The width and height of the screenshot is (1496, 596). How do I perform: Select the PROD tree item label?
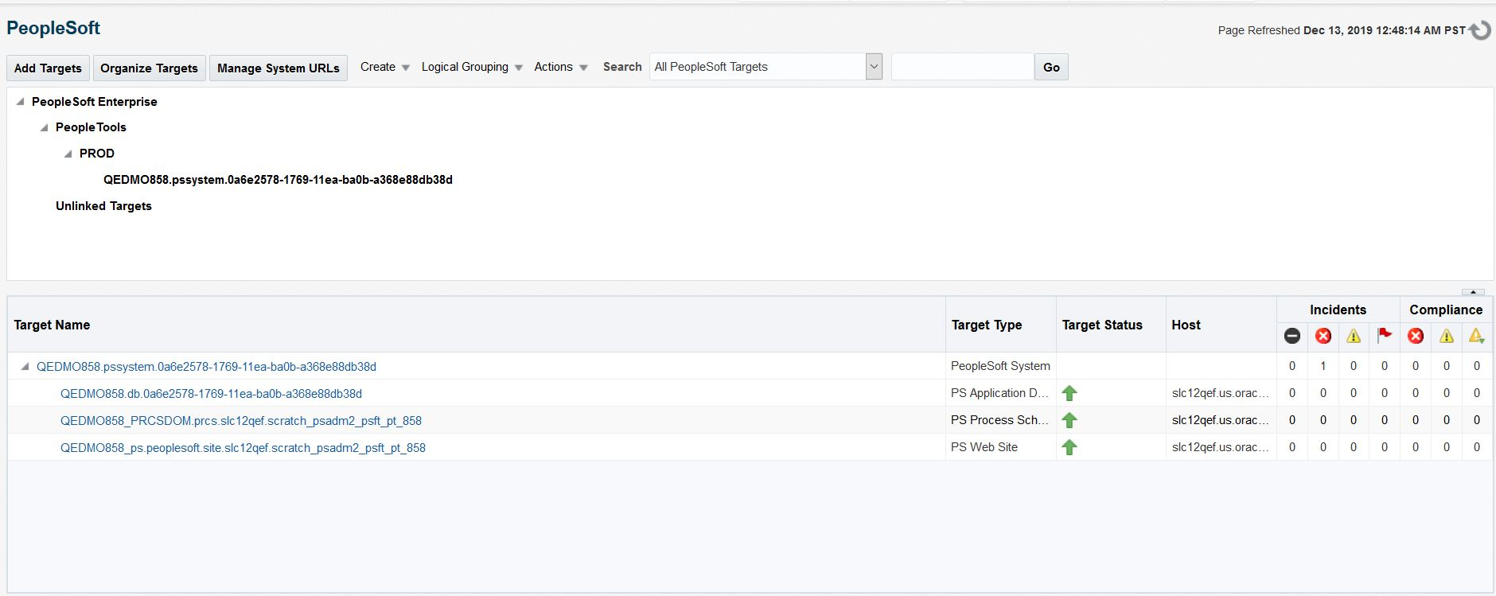pos(97,154)
